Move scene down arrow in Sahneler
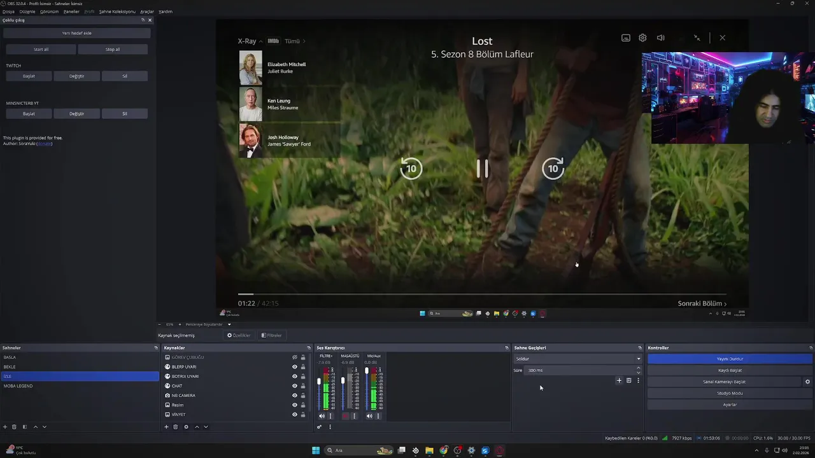 45,427
